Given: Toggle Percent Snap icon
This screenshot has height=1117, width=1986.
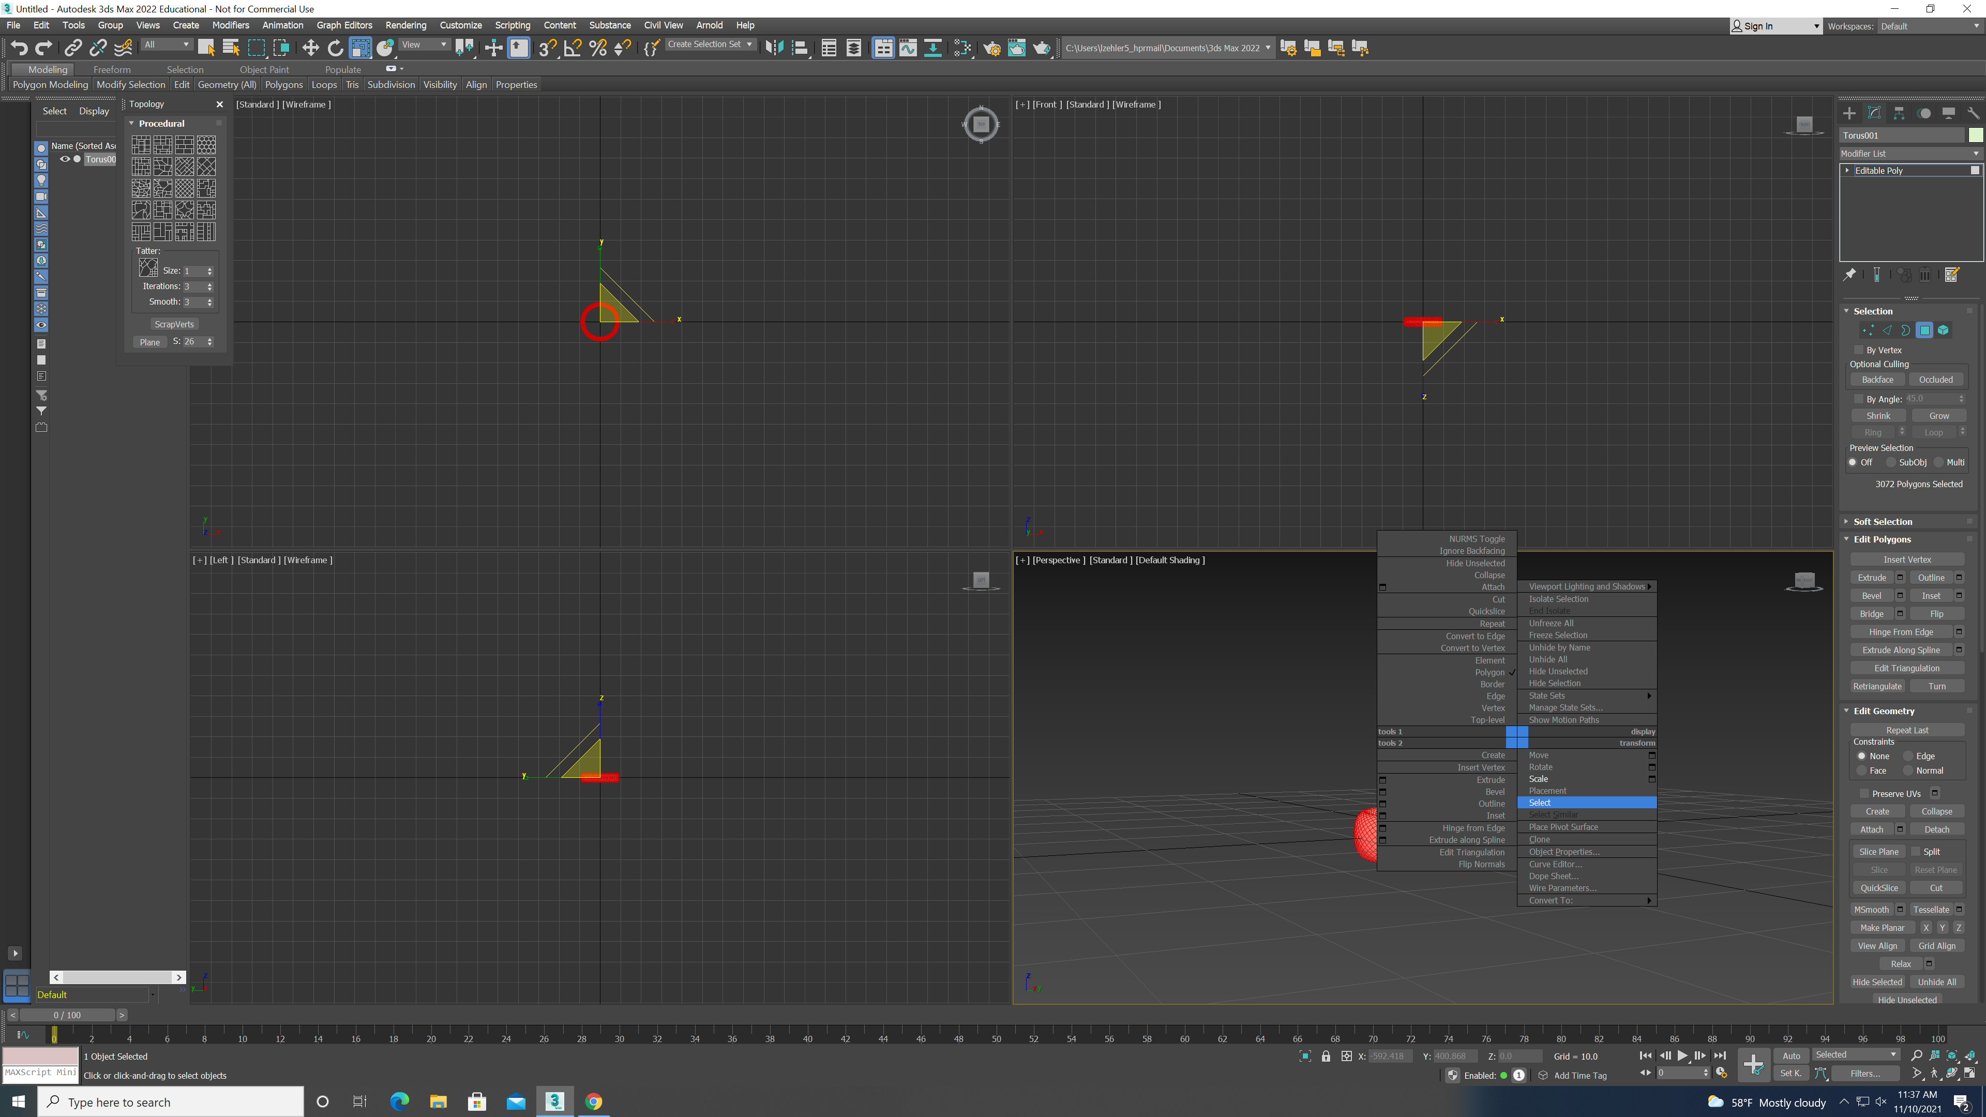Looking at the screenshot, I should tap(597, 48).
